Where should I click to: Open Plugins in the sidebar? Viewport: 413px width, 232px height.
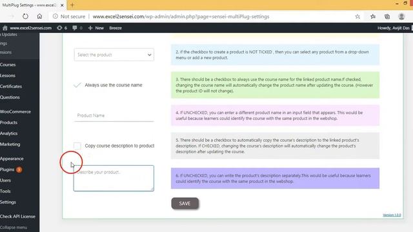[7, 169]
